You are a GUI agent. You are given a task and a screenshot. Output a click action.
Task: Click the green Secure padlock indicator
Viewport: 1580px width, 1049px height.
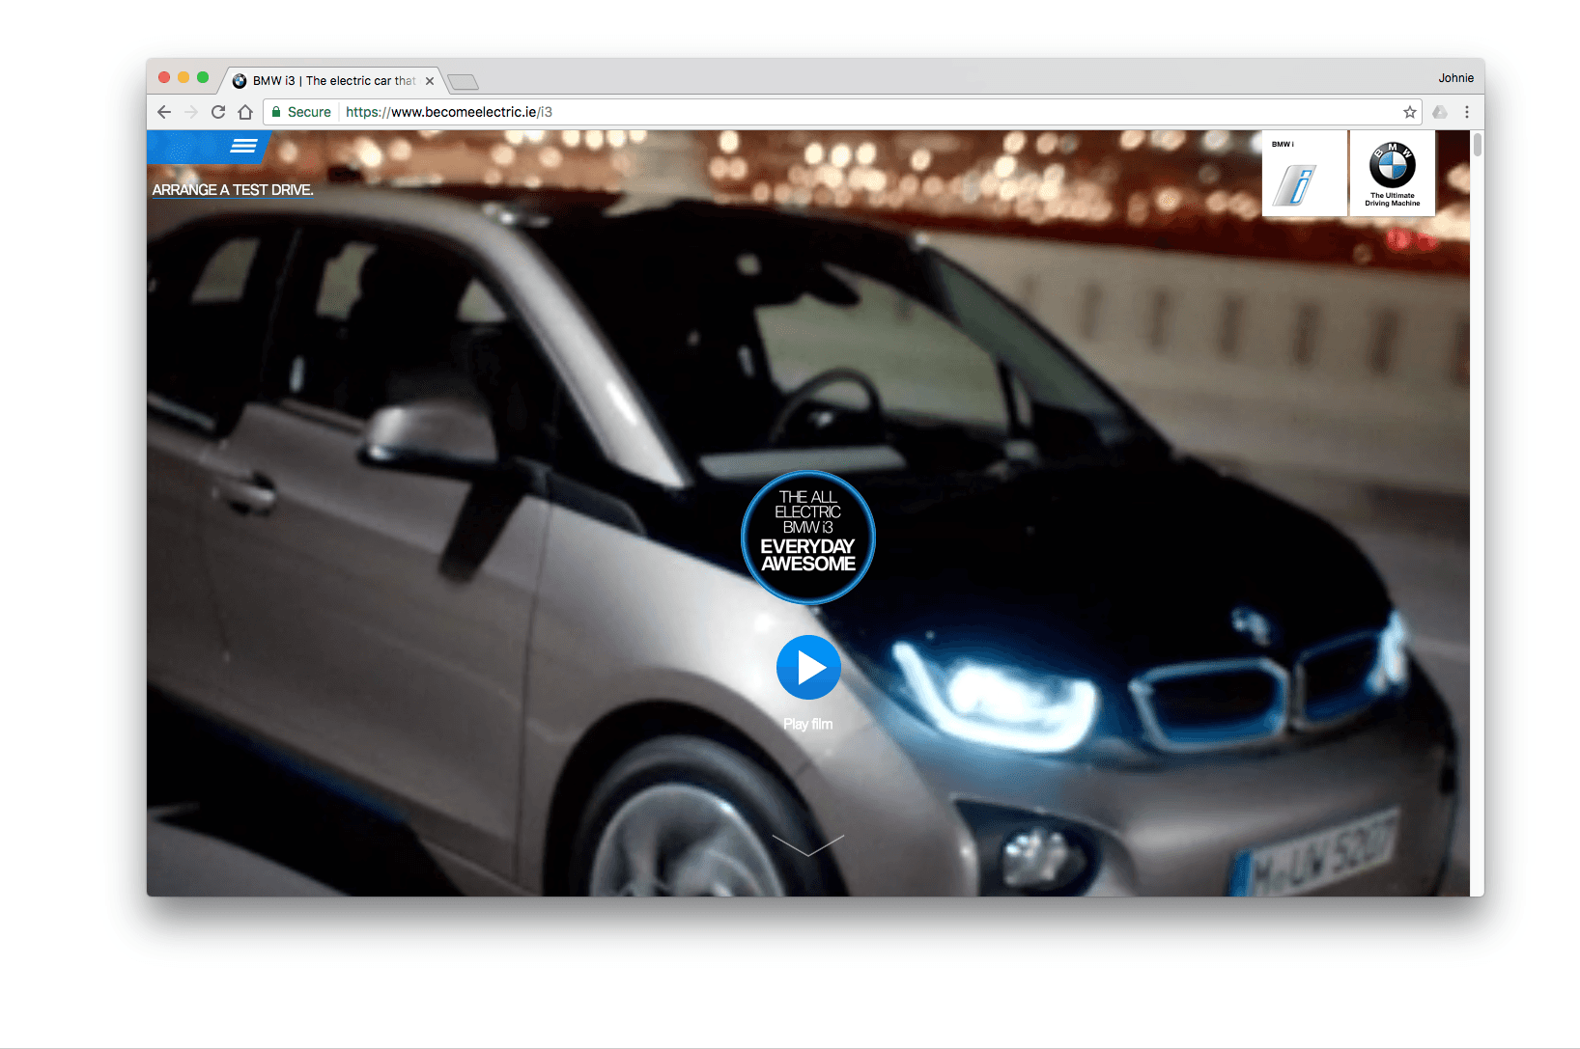click(x=301, y=112)
